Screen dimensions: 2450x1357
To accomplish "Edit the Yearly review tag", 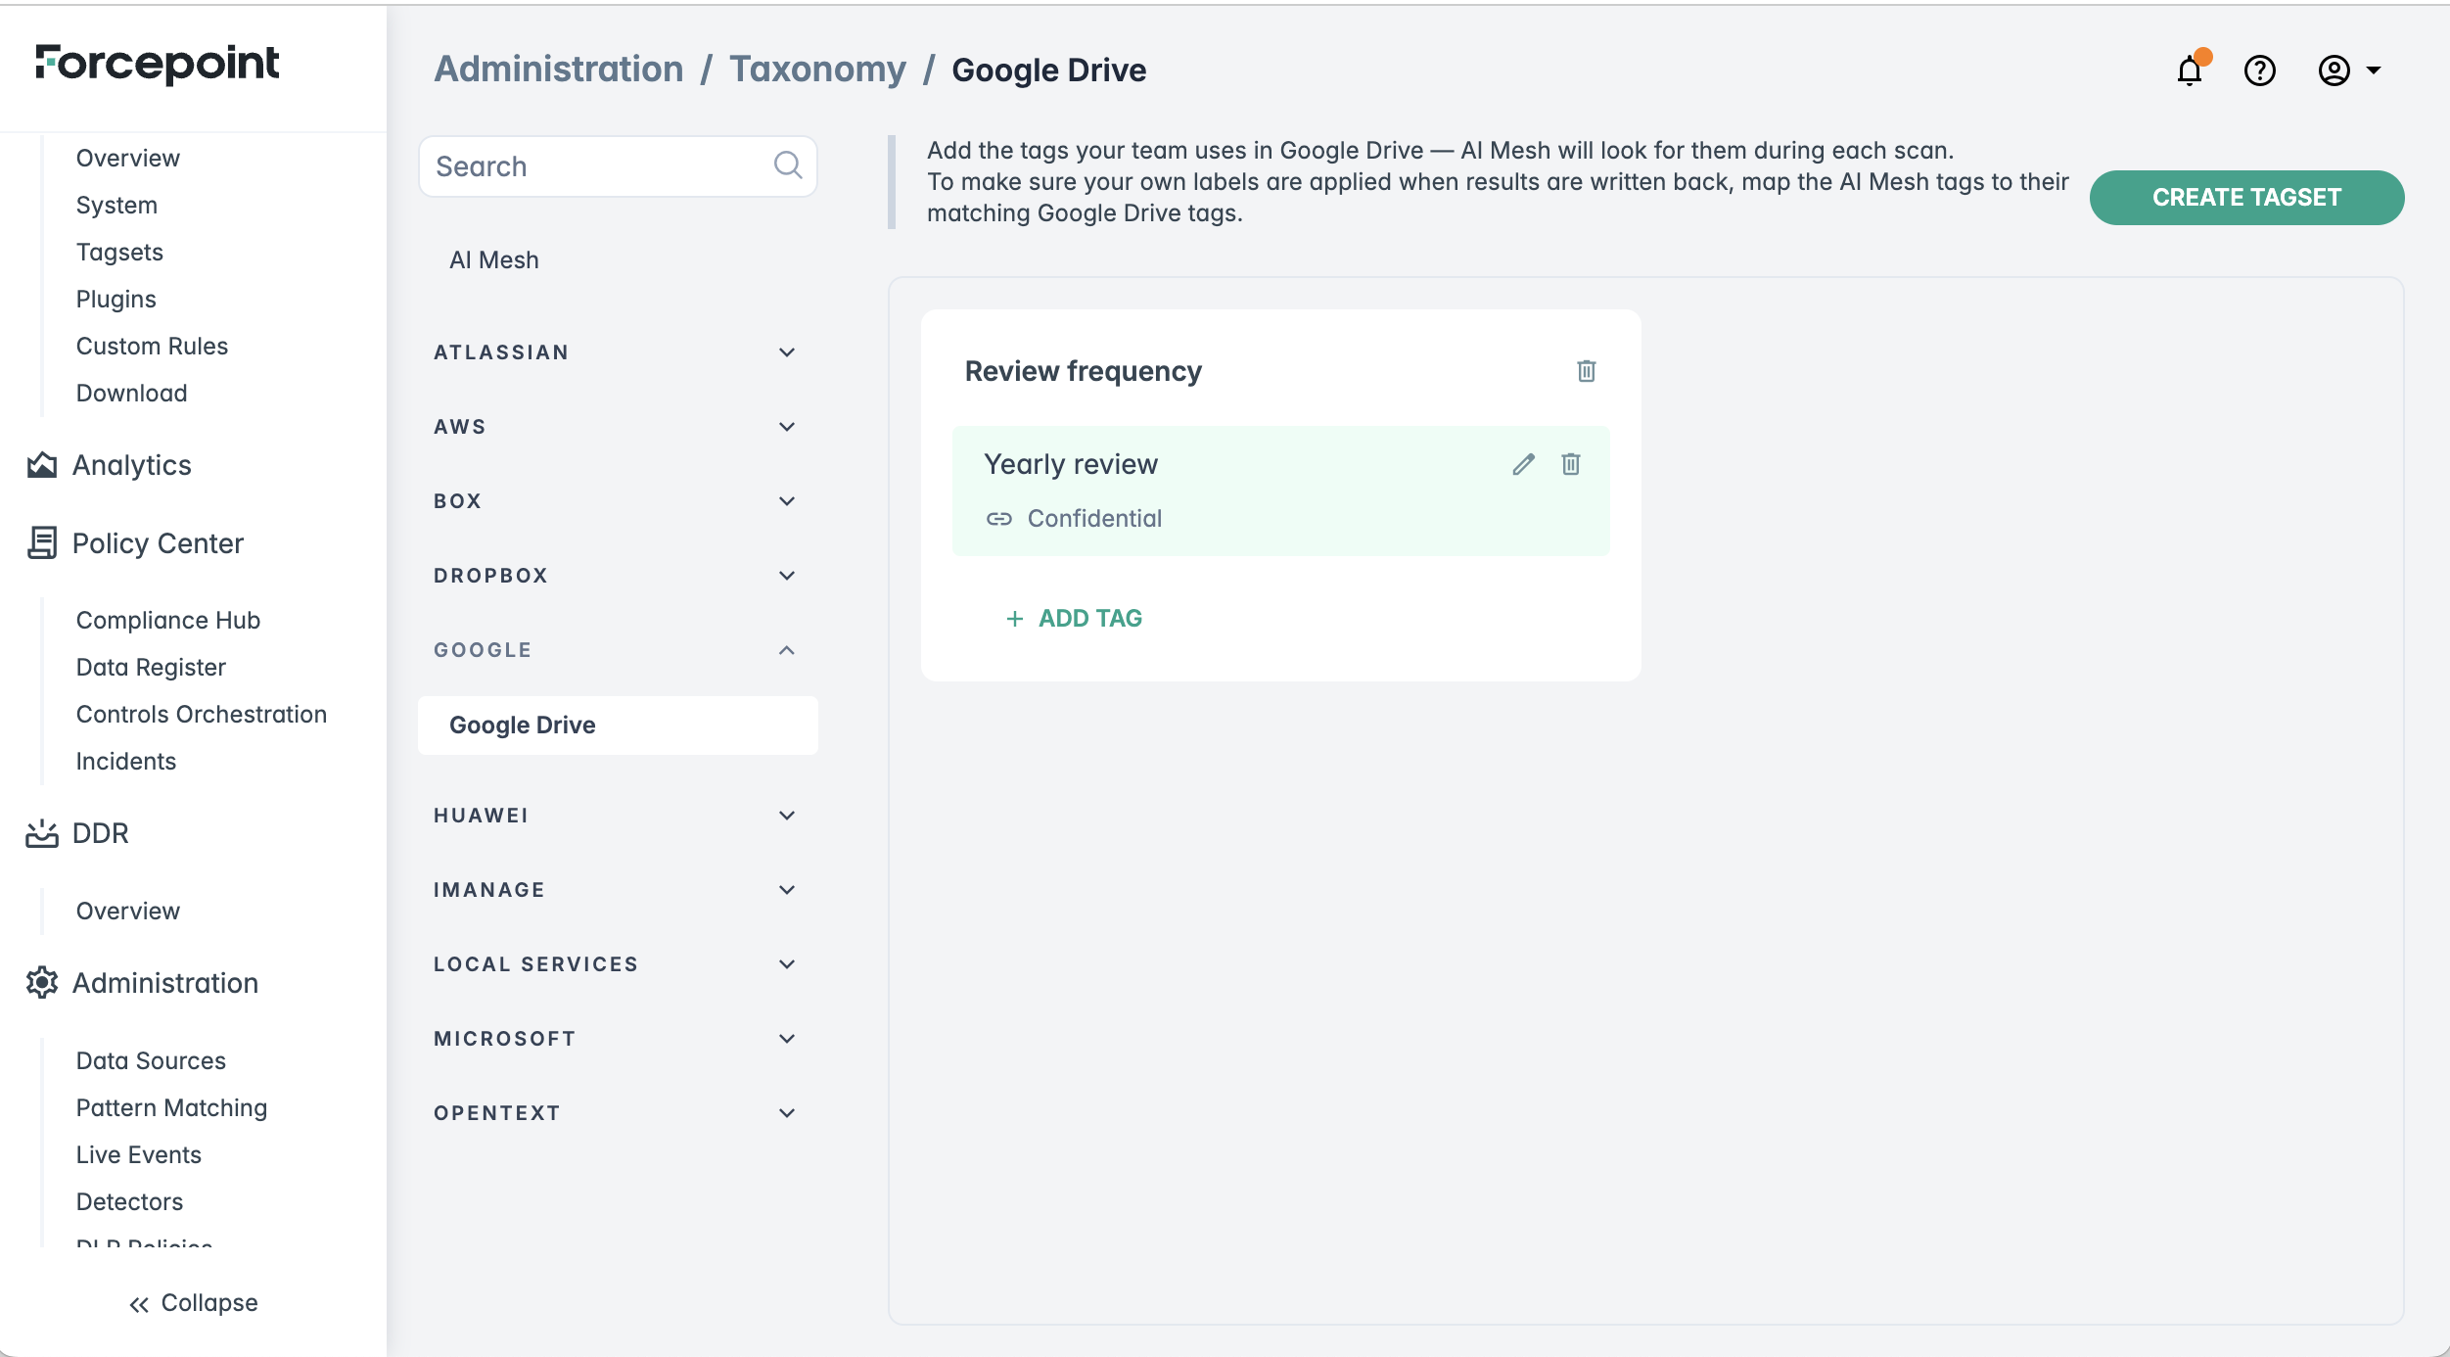I will pos(1523,464).
